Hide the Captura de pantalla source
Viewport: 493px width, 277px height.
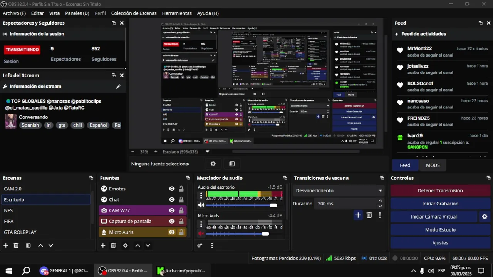(x=172, y=221)
